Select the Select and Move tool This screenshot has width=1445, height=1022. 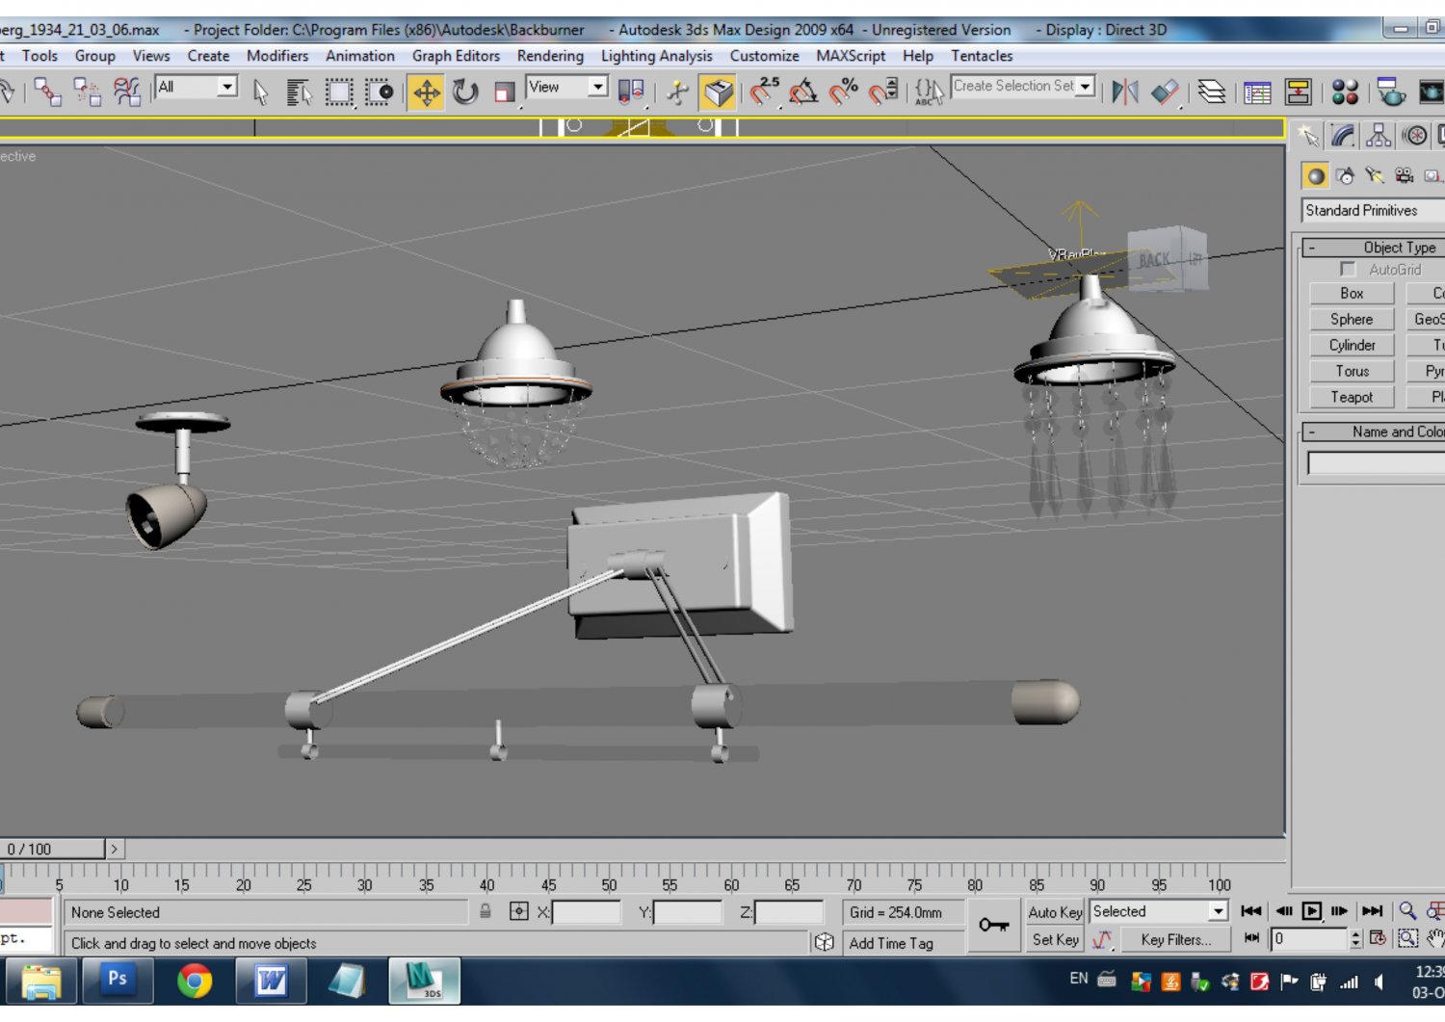point(426,92)
